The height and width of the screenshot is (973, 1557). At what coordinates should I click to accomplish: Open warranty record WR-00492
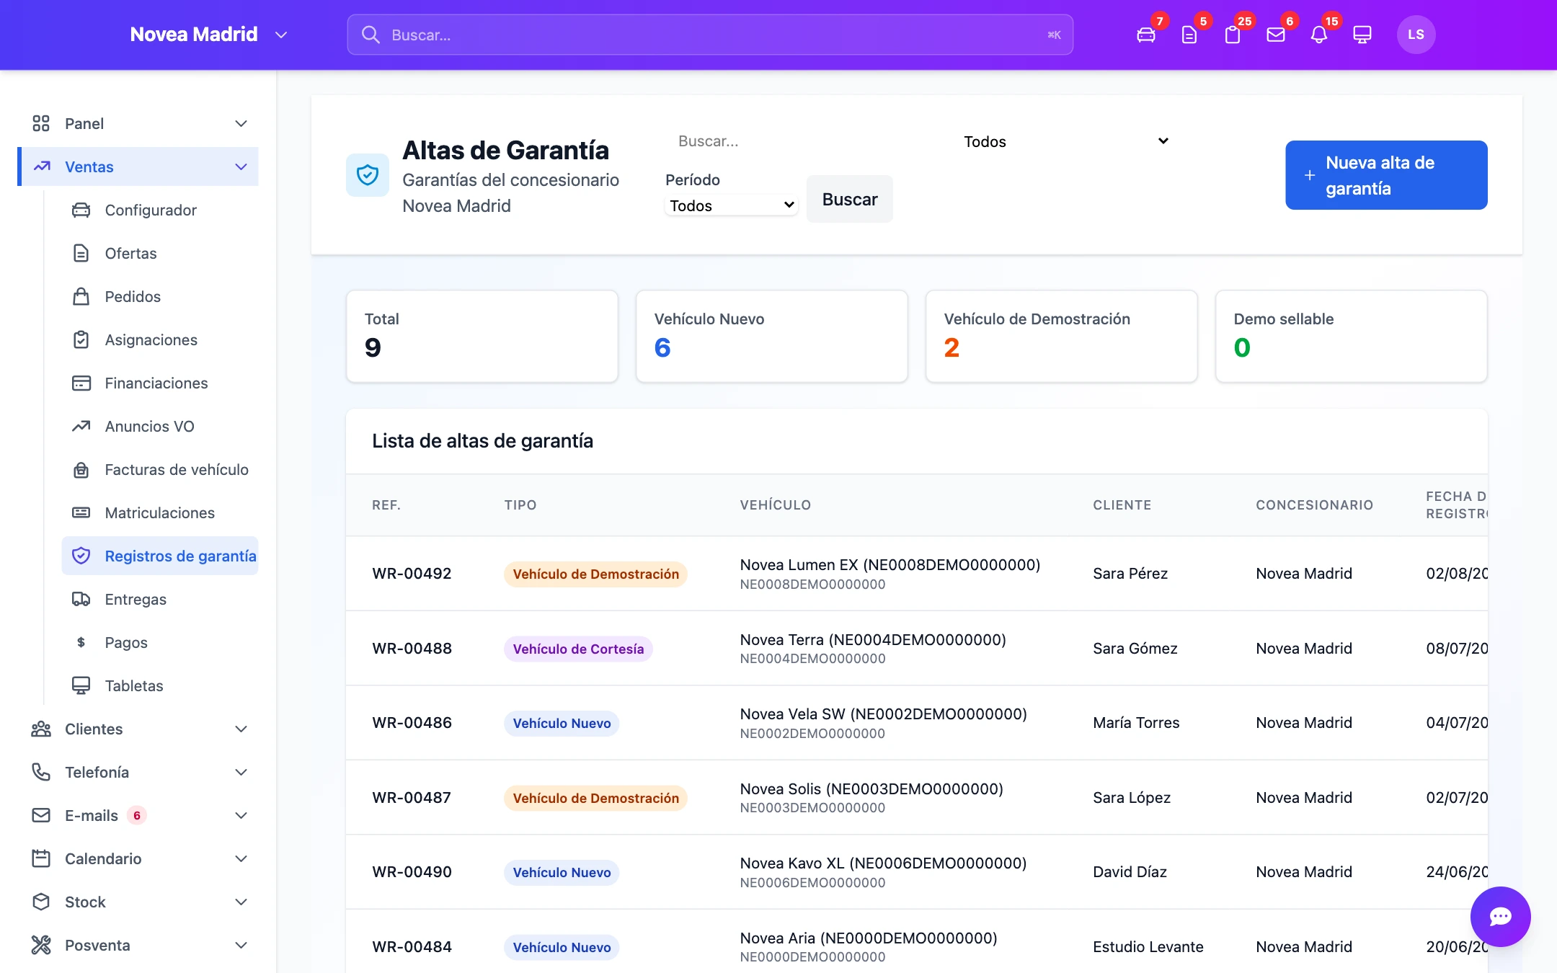point(412,574)
